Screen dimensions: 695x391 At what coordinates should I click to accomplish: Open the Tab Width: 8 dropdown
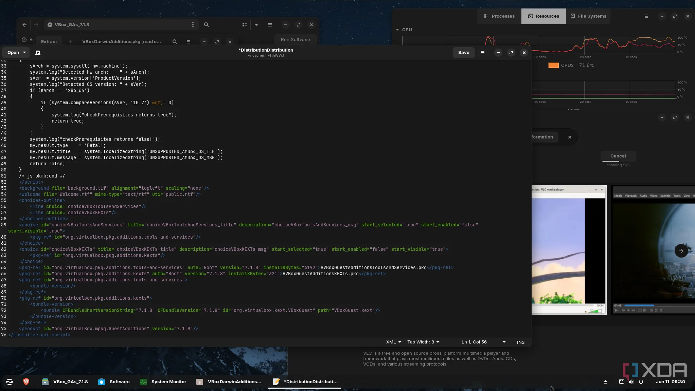click(x=423, y=342)
